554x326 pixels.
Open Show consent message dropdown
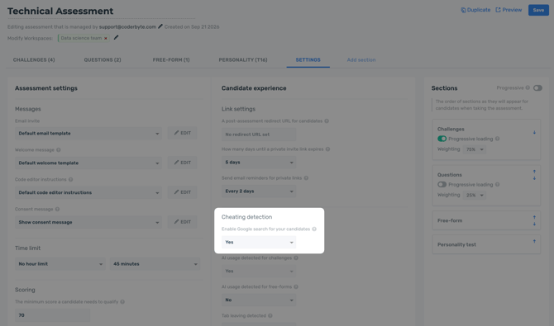[x=88, y=222]
